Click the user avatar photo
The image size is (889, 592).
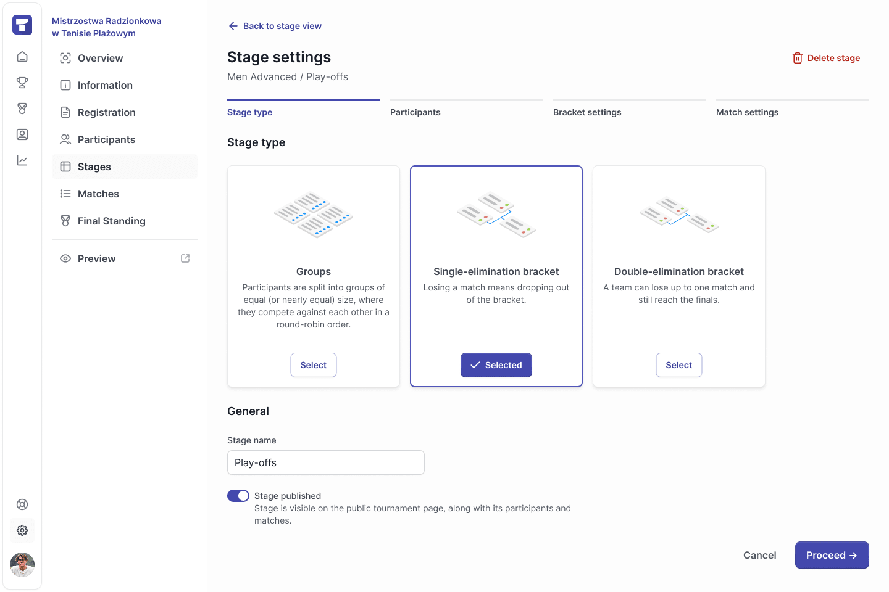(x=22, y=565)
